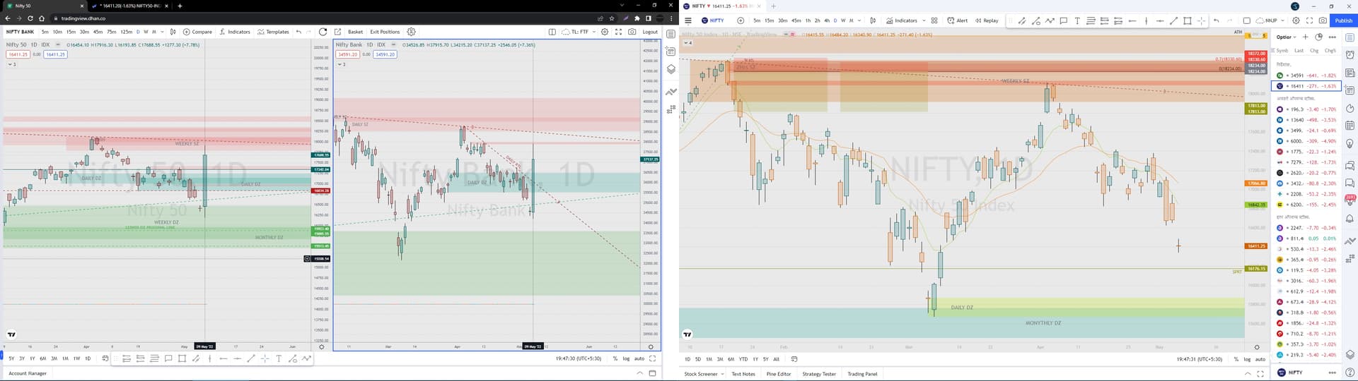Open Pine Editor tab
The height and width of the screenshot is (381, 1358).
click(779, 374)
